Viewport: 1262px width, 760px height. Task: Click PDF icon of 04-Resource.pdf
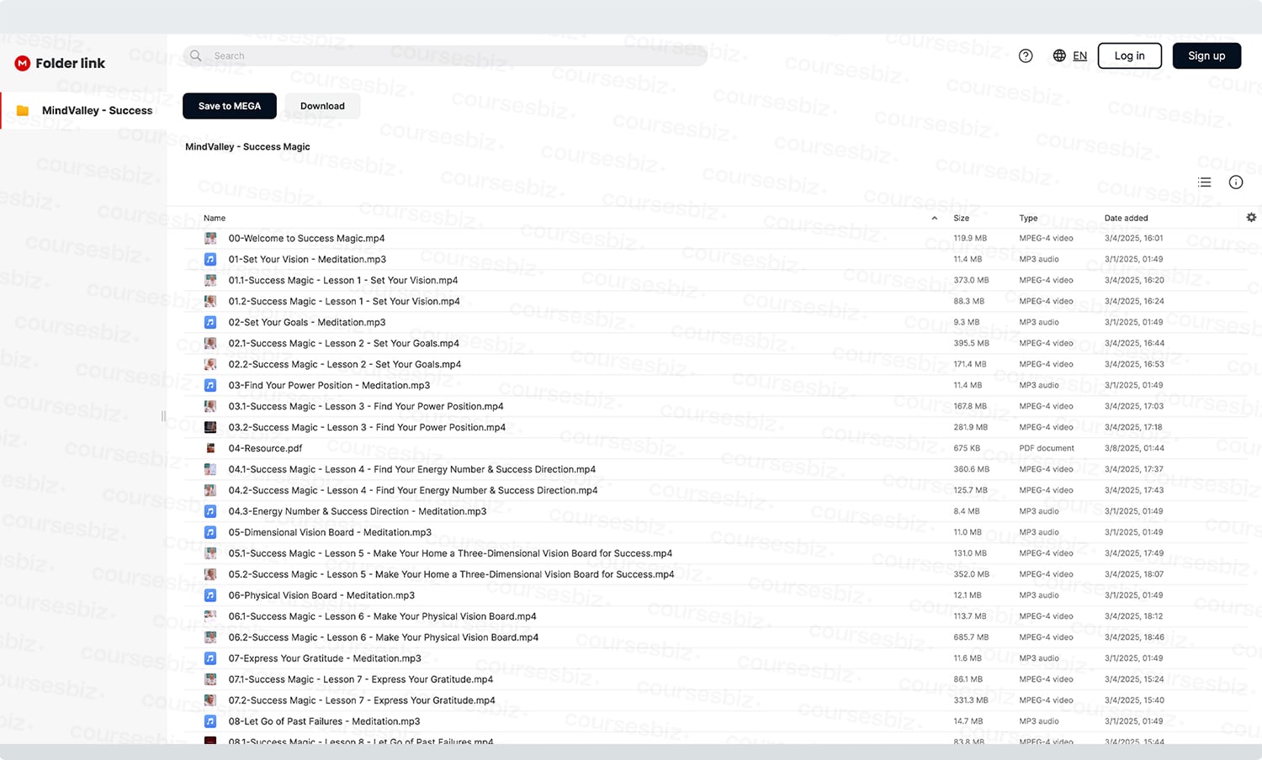click(x=210, y=448)
